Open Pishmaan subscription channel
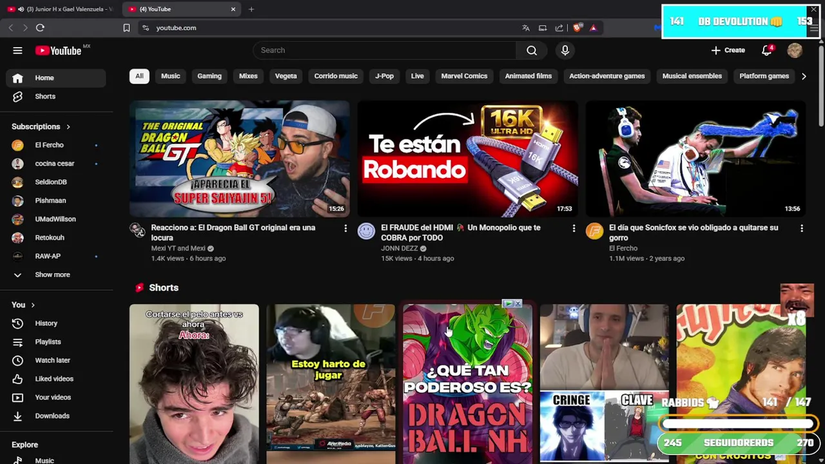 click(57, 200)
